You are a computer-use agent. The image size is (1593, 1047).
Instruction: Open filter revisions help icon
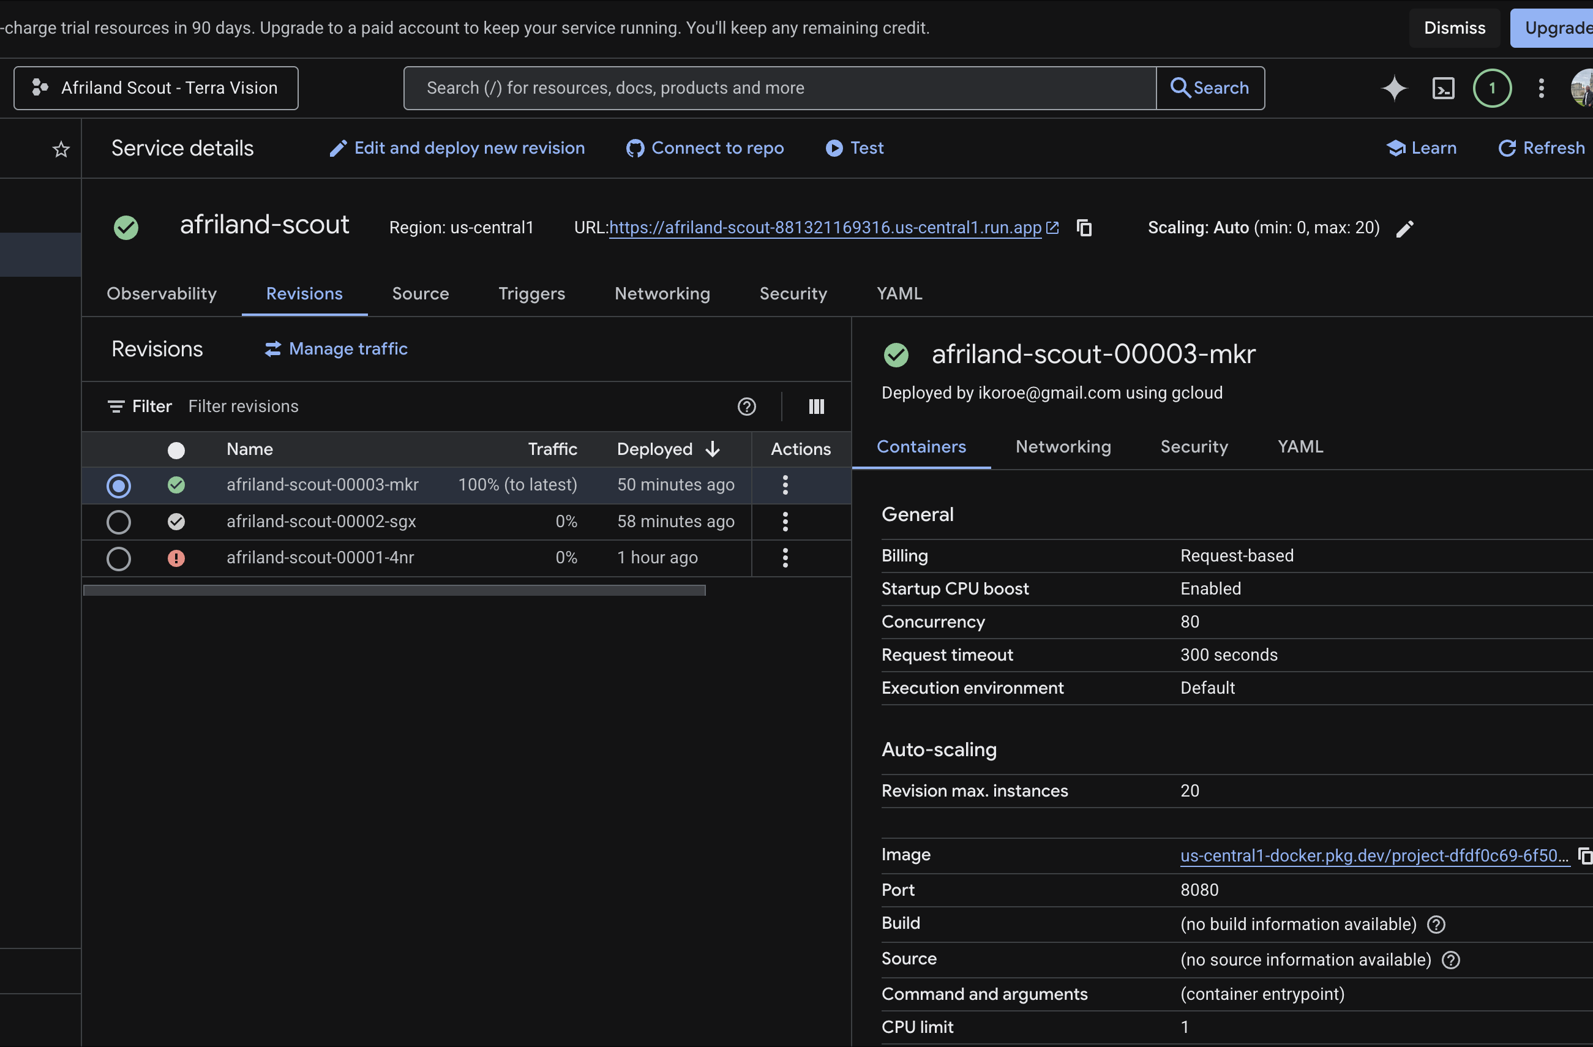[746, 407]
